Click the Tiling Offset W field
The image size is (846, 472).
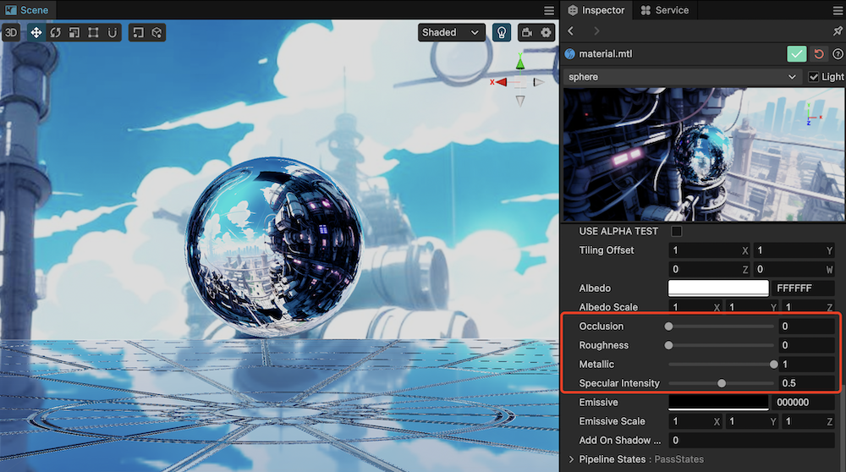point(794,269)
